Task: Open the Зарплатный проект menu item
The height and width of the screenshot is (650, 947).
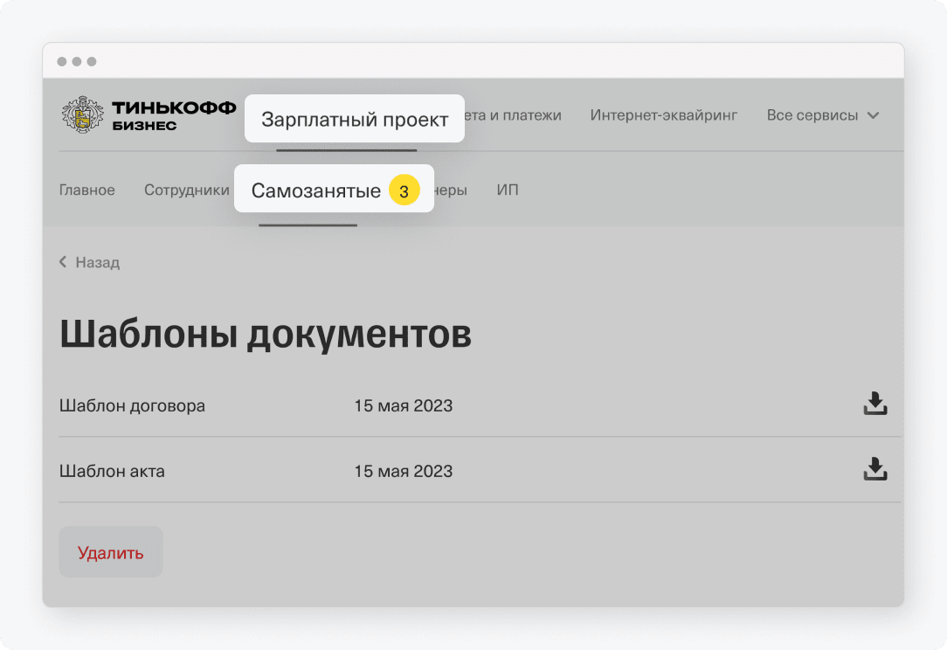Action: (x=355, y=119)
